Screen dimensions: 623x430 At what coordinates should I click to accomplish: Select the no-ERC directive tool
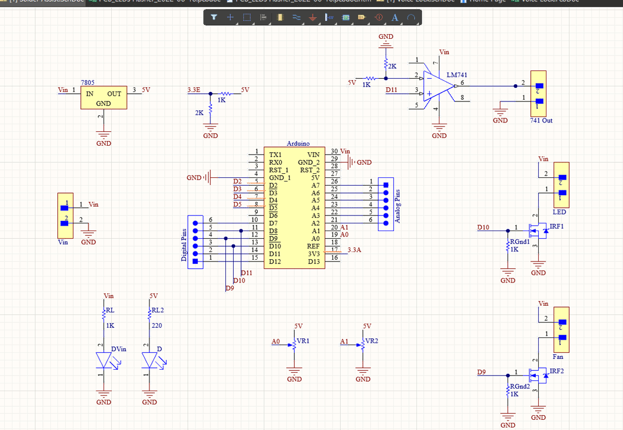pos(378,18)
